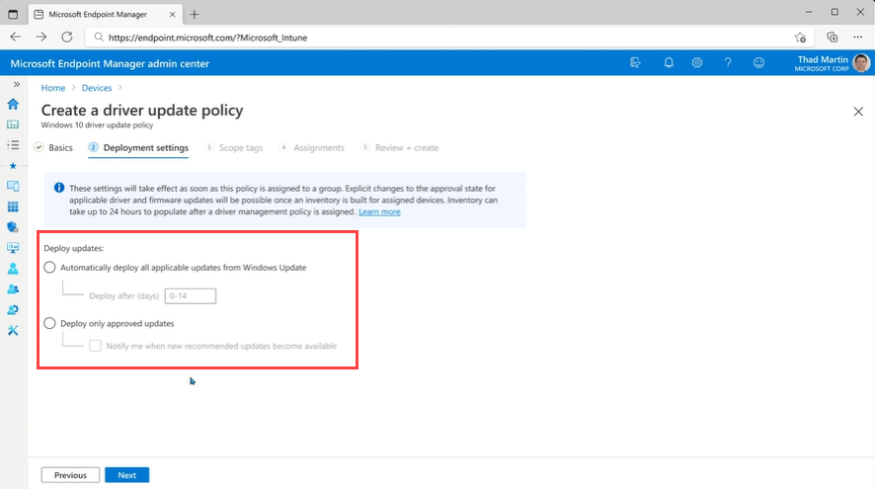The image size is (875, 489).
Task: Open directory and subscription filter icon
Action: tap(635, 63)
